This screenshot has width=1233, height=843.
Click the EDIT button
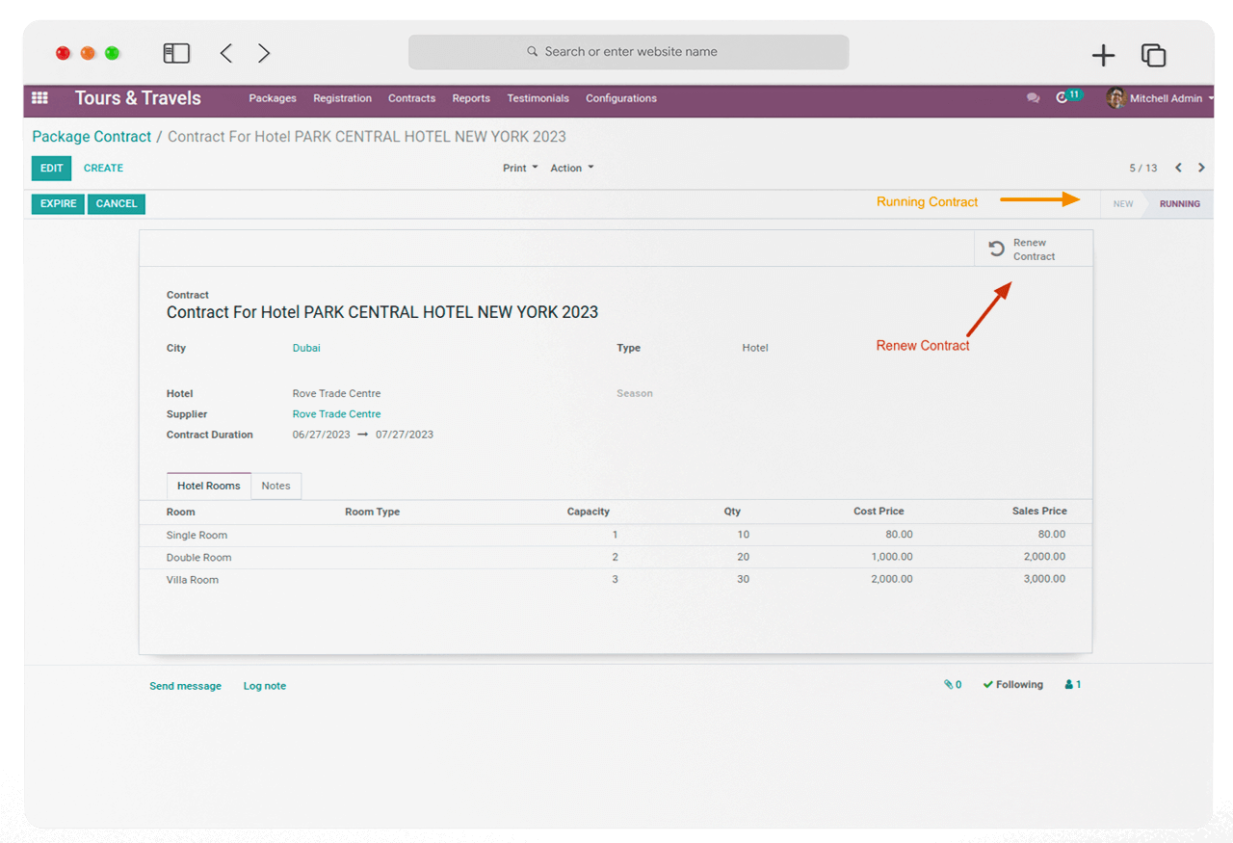pyautogui.click(x=52, y=168)
